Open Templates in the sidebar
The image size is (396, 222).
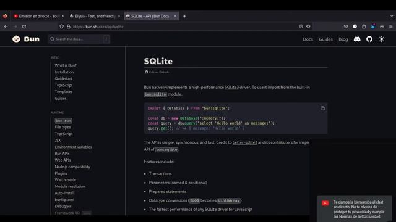64,92
